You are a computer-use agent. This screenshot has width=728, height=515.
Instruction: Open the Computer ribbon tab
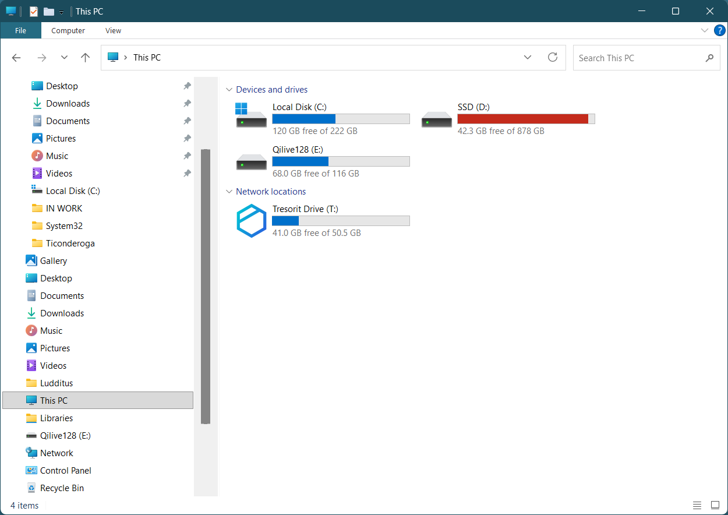click(x=68, y=30)
